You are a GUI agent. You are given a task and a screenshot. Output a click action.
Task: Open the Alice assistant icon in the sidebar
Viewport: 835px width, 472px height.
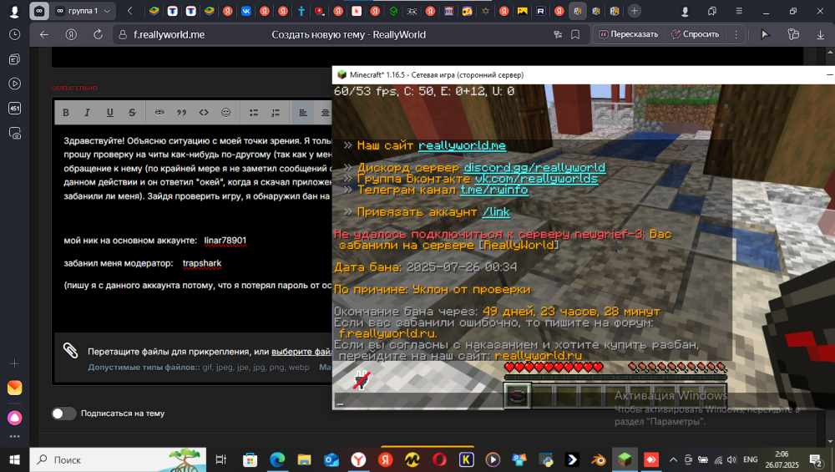tap(14, 418)
